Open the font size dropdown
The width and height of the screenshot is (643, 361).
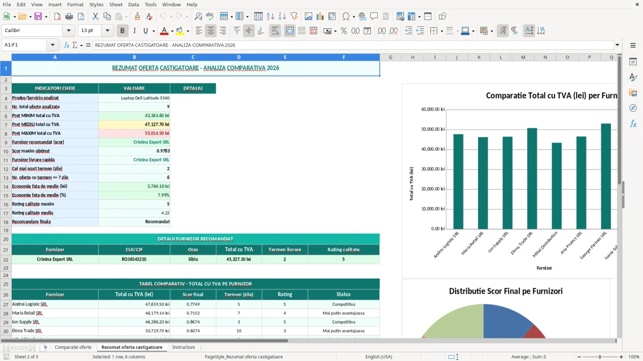coord(107,31)
